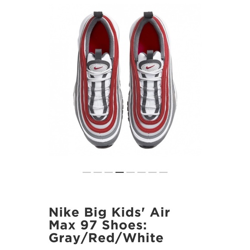Click the right Air Max 97 shoe
The image size is (250, 250).
[x=151, y=80]
